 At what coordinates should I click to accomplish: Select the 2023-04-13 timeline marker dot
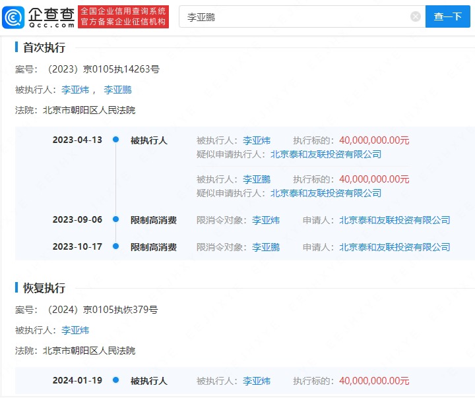(115, 140)
